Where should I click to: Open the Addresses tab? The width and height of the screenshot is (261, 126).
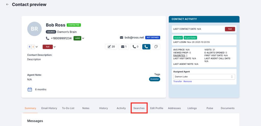point(174,108)
